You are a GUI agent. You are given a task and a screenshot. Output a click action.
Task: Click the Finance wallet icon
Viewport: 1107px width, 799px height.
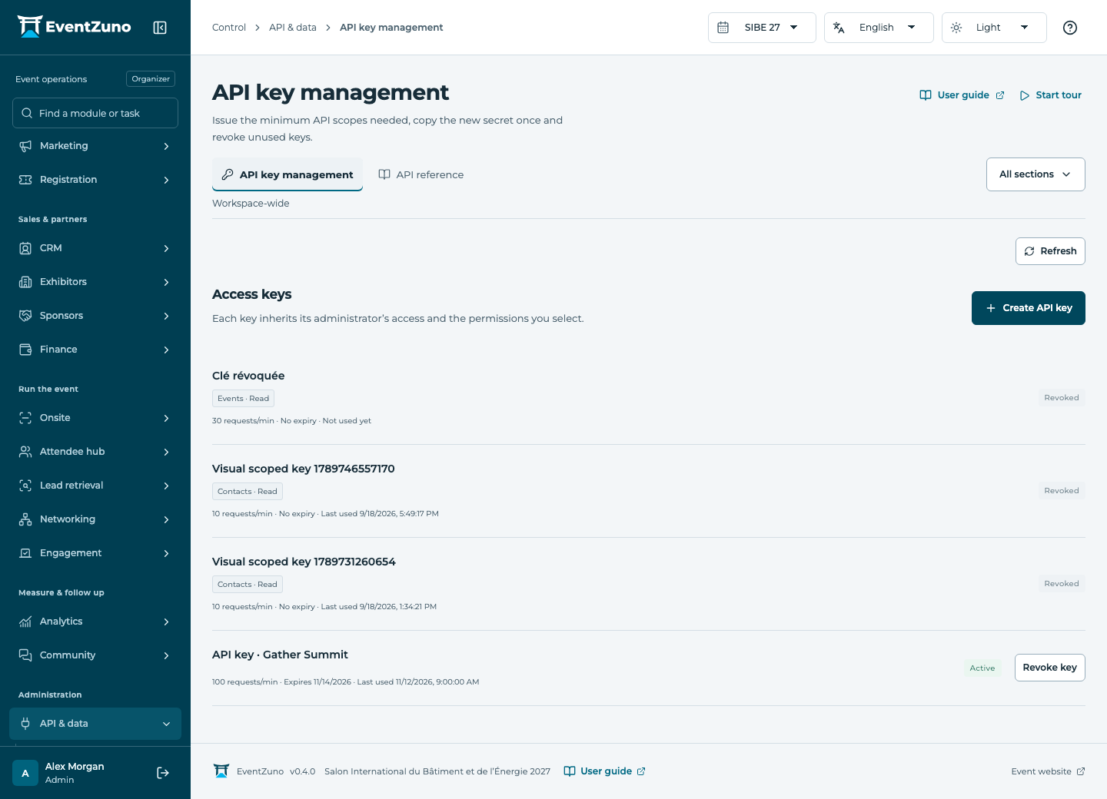tap(25, 350)
